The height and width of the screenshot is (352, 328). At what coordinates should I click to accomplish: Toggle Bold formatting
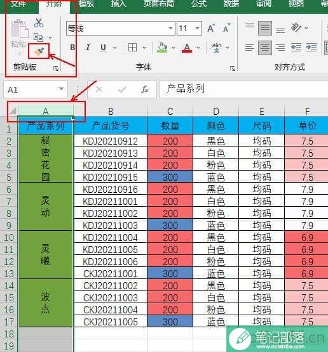coord(72,48)
